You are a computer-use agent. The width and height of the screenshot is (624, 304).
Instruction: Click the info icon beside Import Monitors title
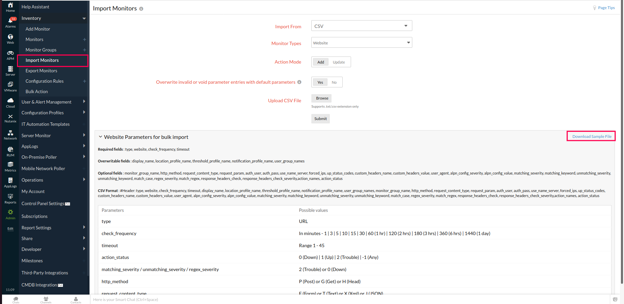pyautogui.click(x=141, y=9)
